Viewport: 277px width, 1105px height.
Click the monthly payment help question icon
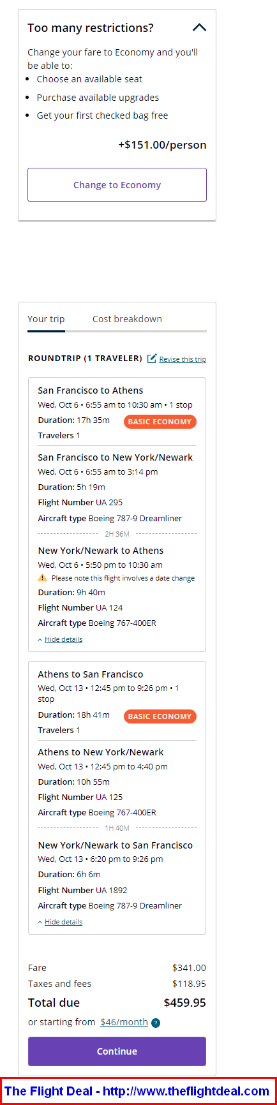(156, 1023)
